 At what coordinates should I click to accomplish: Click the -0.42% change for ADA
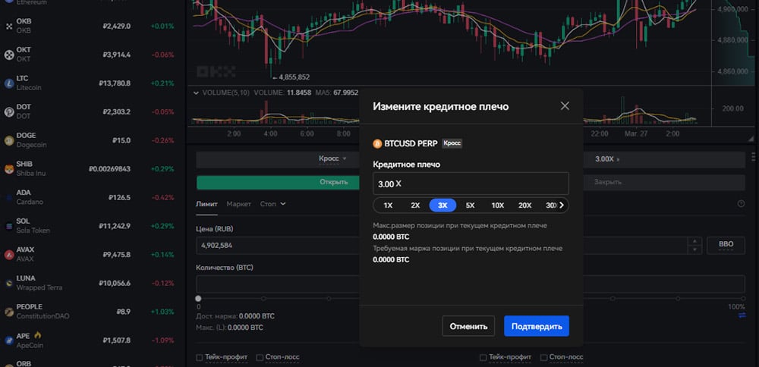pyautogui.click(x=162, y=197)
